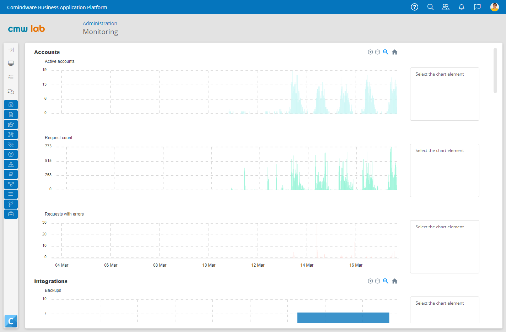The image size is (506, 332).
Task: Activate selection zoom for Accounts charts
Action: tap(386, 52)
